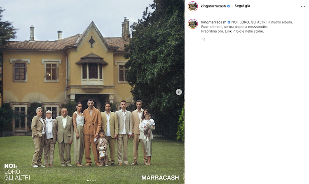Select the second carousel dot indicator
Viewport: 309px width, 184px height.
tap(91, 180)
